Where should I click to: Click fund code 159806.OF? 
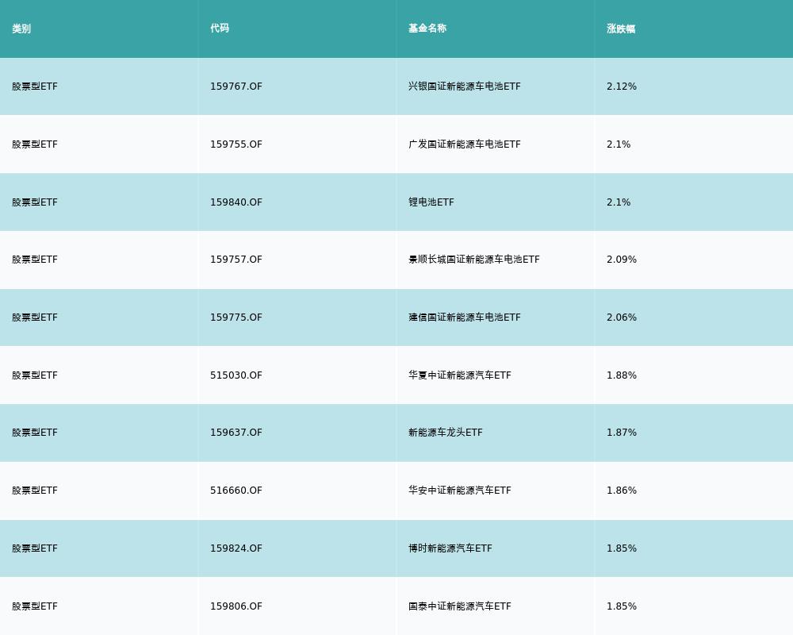point(236,606)
